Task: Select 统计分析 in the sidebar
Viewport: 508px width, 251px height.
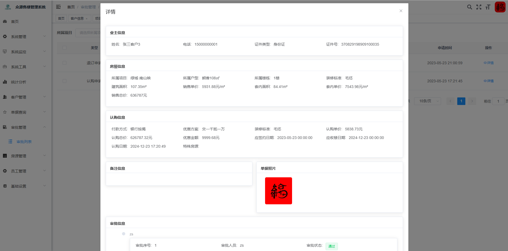Action: point(19,82)
